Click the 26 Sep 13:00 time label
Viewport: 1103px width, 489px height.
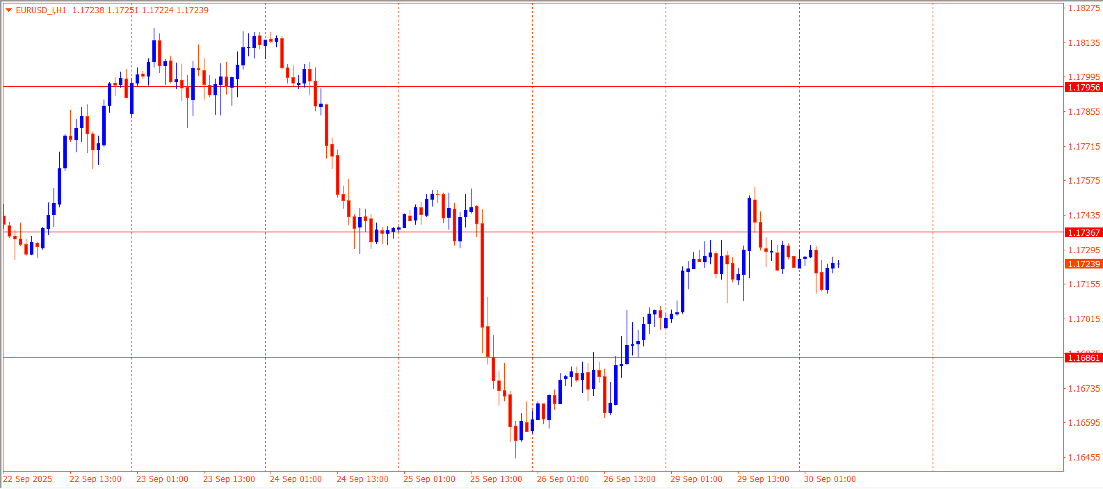click(x=629, y=479)
